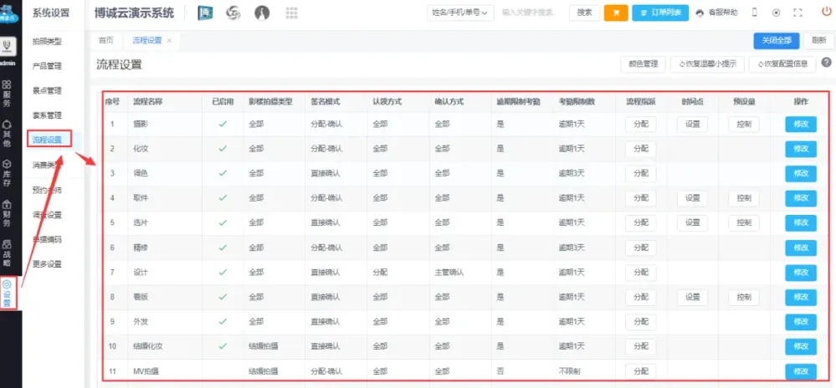
Task: Toggle enabled checkmark for 调色 row
Action: pos(222,173)
